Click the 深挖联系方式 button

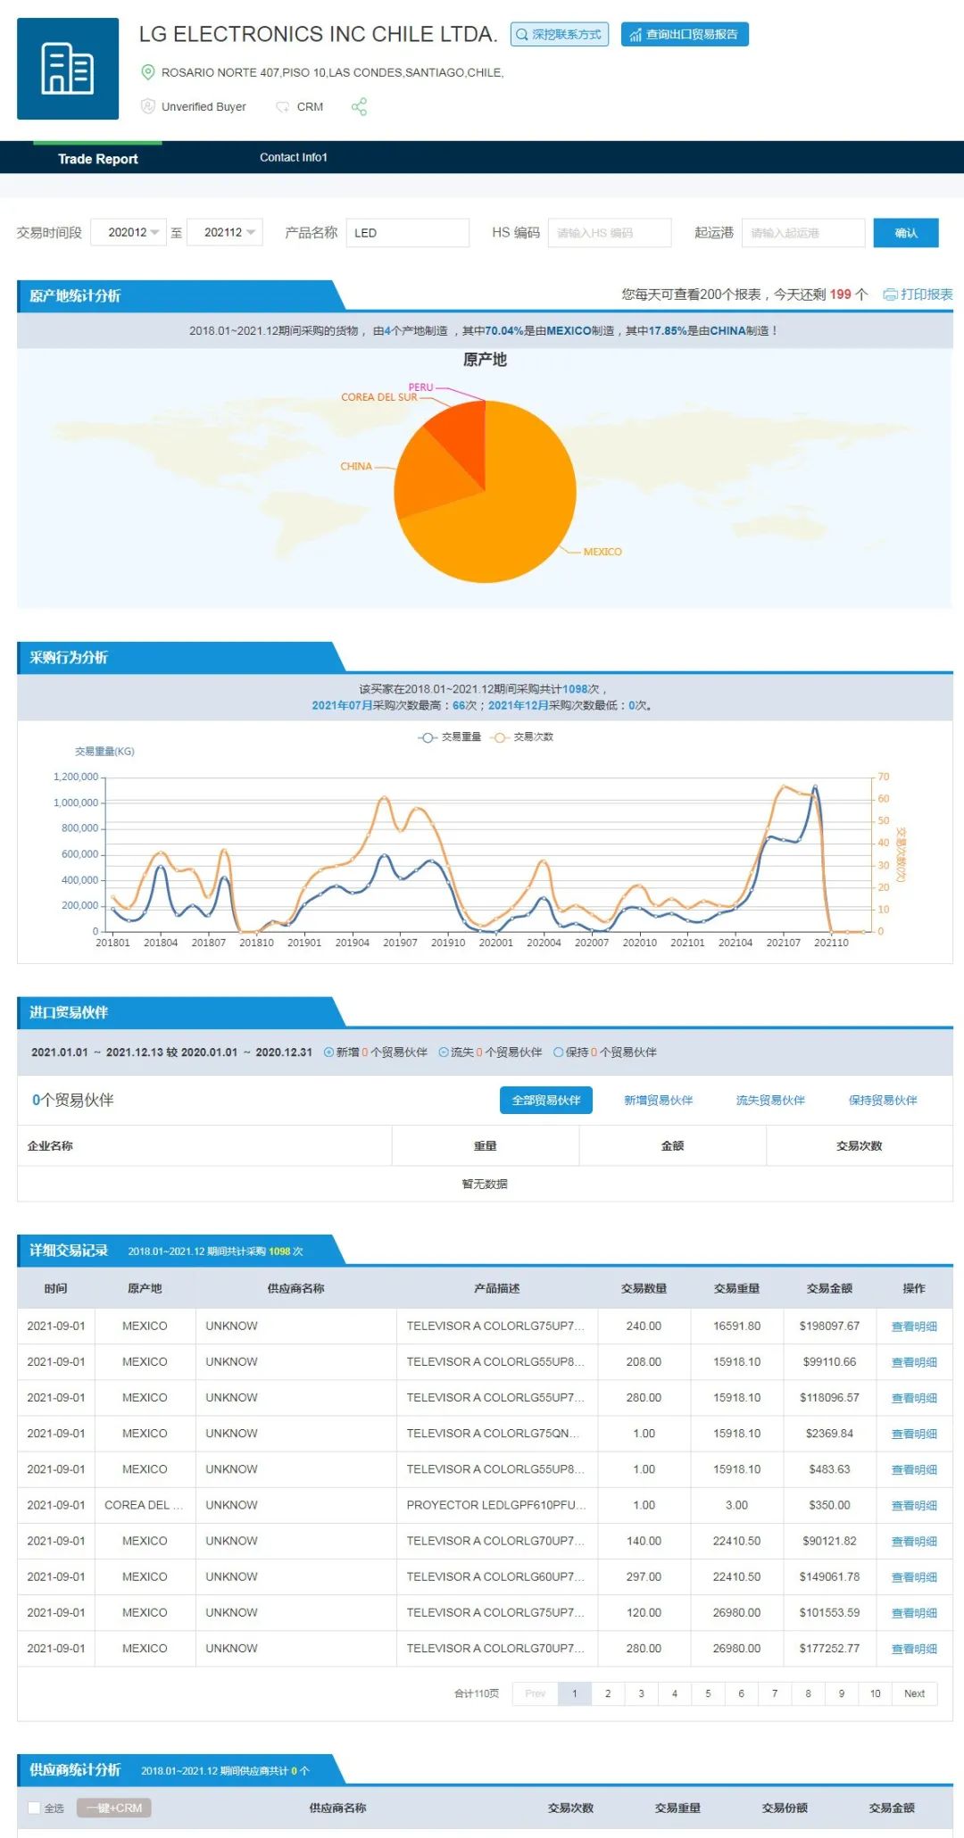point(560,35)
